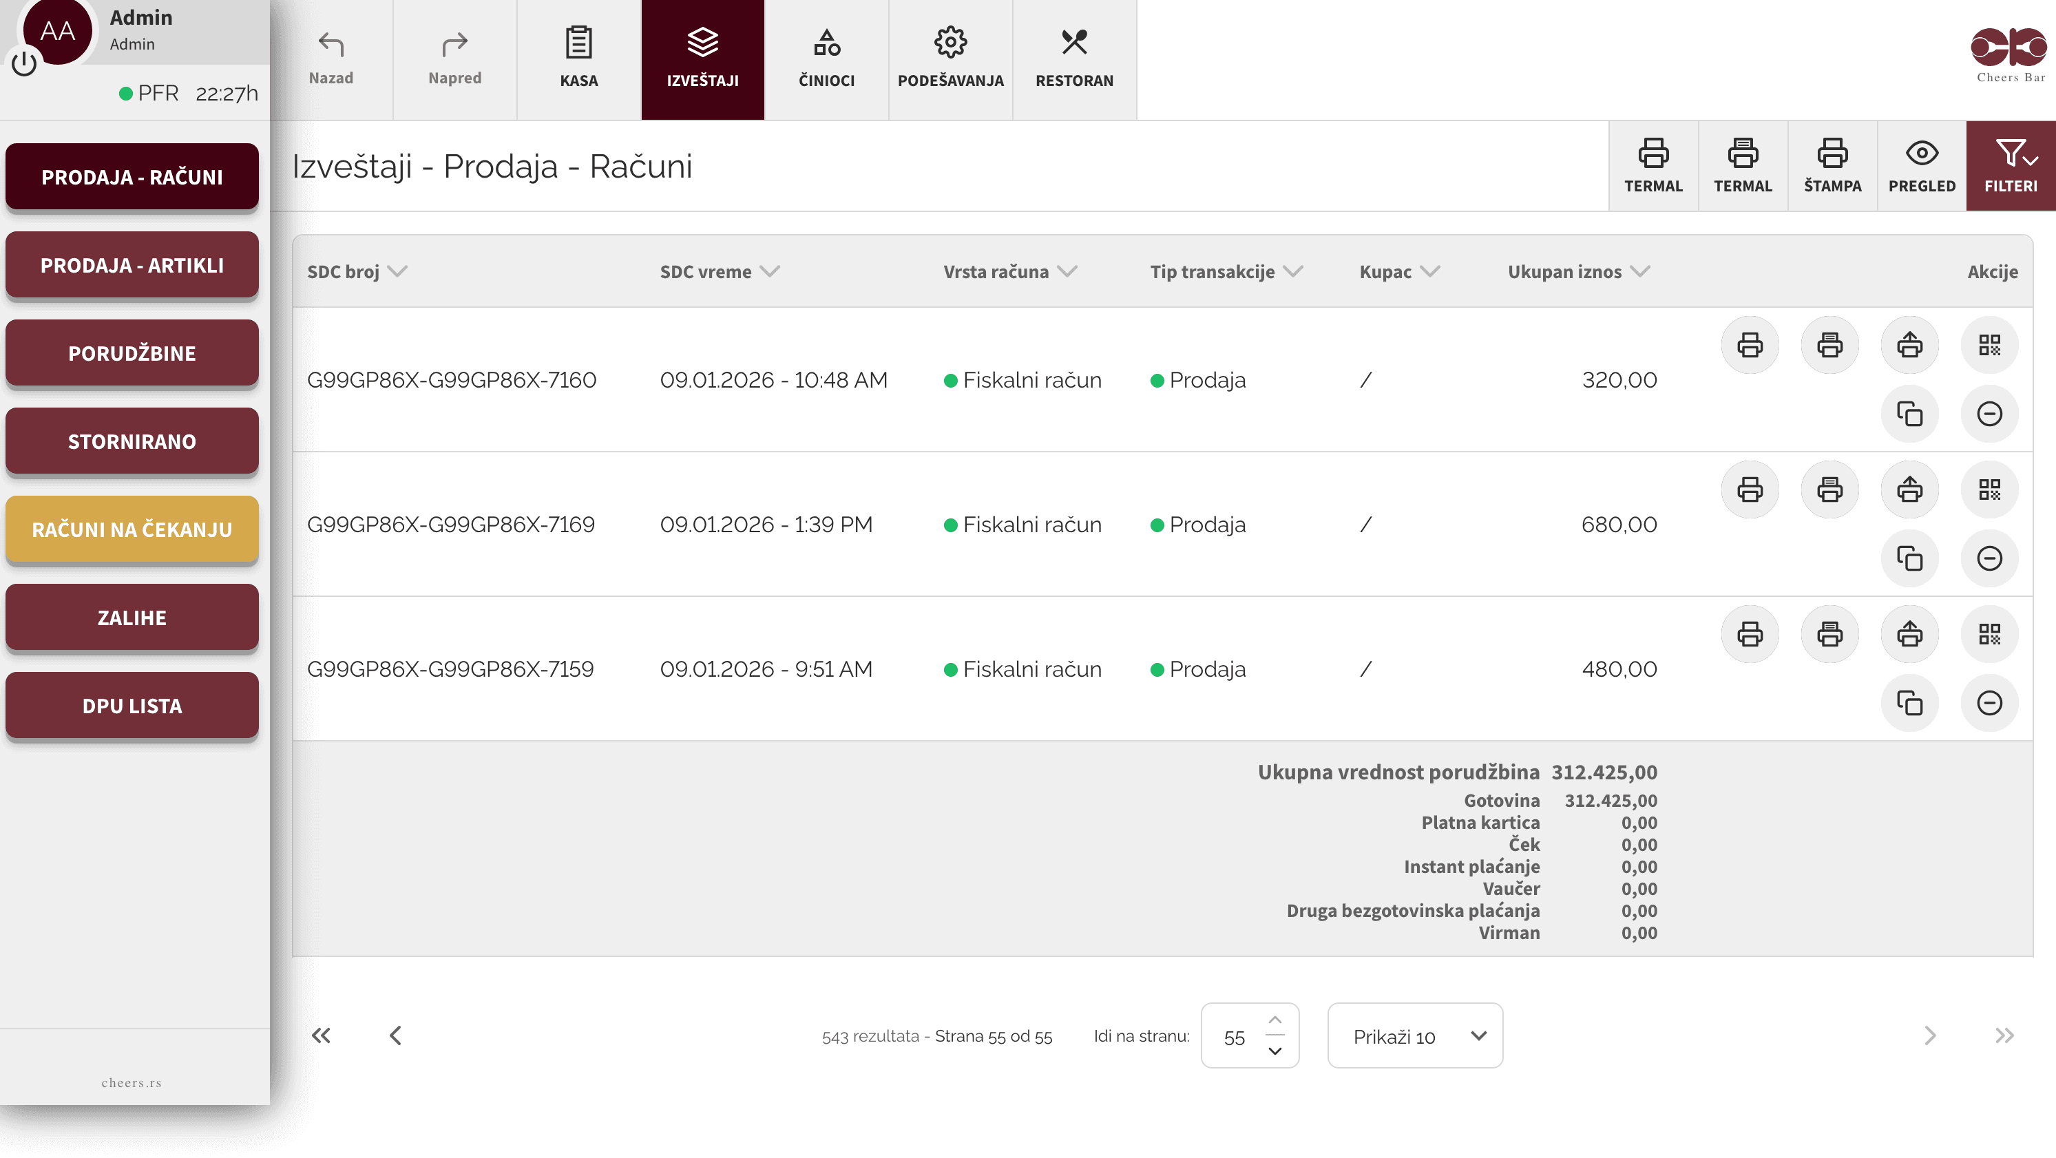2056x1158 pixels.
Task: Open PORUDŽBINE in sidebar
Action: pos(132,352)
